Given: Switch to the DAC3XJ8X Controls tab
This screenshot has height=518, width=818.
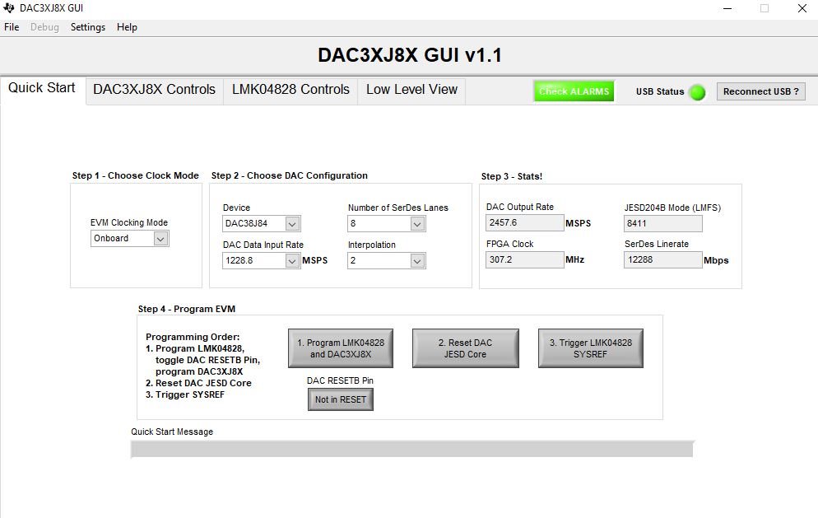Looking at the screenshot, I should click(154, 90).
